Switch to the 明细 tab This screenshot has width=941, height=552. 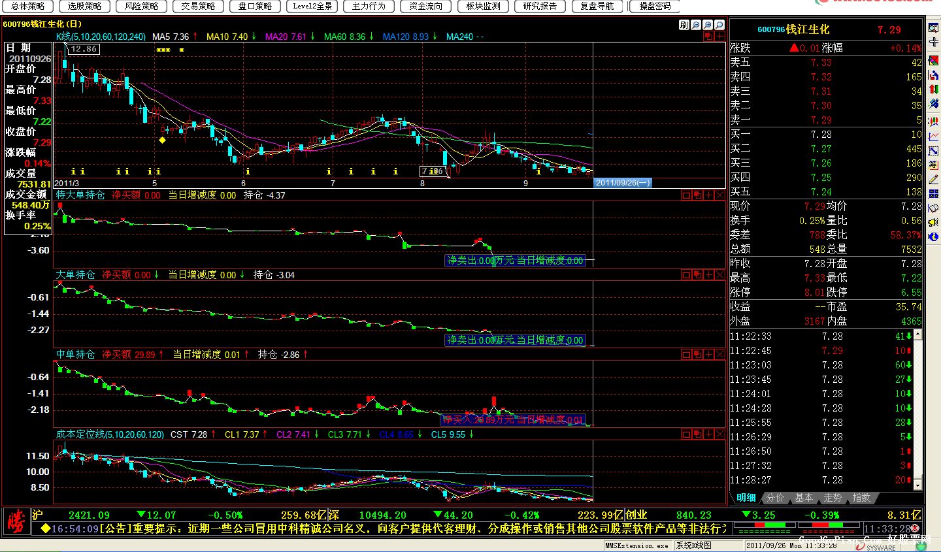click(746, 498)
